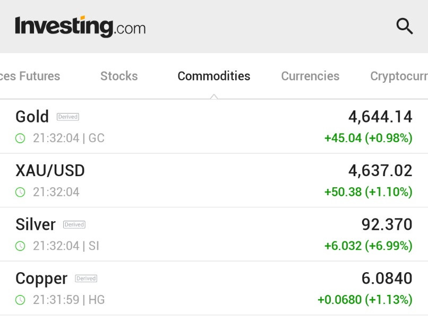This screenshot has width=428, height=322.
Task: Click Silver change +6.032 (+6.99%)
Action: click(368, 246)
